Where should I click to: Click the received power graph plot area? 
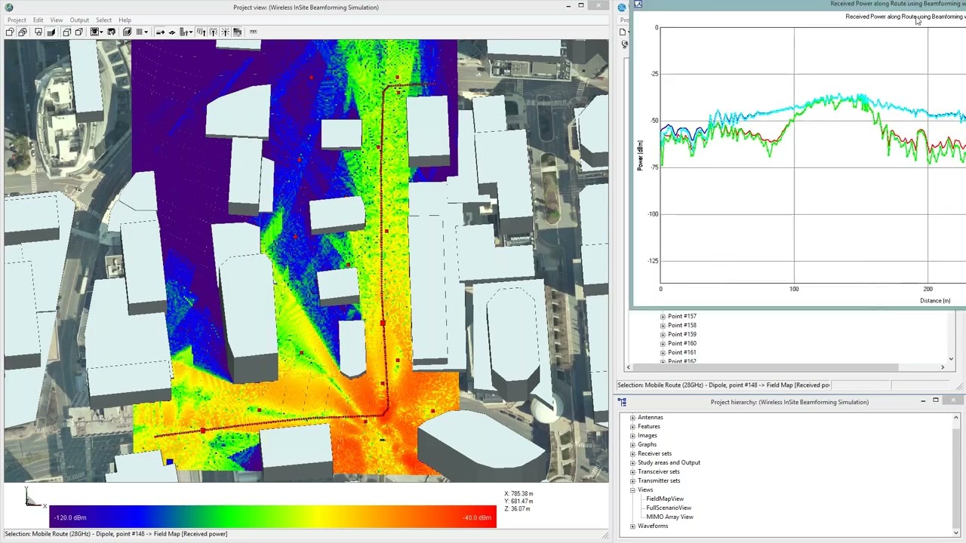813,155
